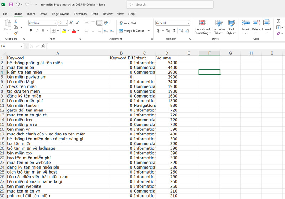The image size is (285, 199).
Task: Click the Insert Function fx icon
Action: pos(43,46)
